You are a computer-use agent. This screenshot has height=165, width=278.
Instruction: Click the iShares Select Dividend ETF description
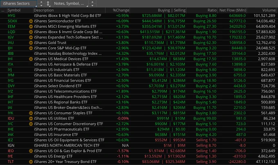coord(58,86)
